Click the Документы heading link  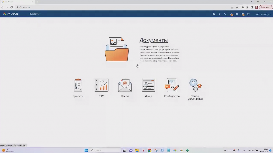[x=154, y=40]
